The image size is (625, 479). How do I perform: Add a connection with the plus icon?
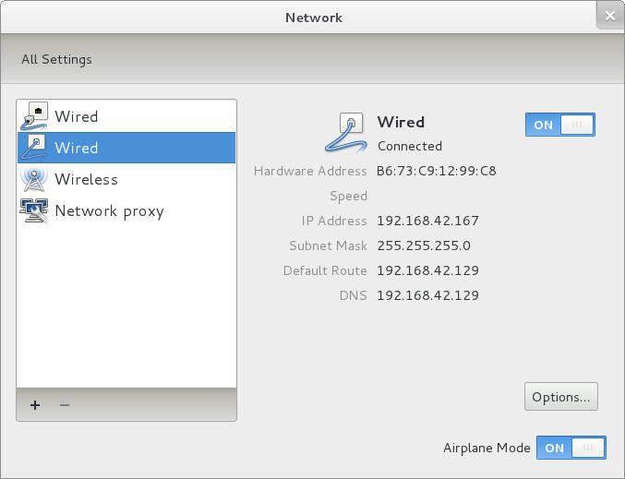pos(35,405)
